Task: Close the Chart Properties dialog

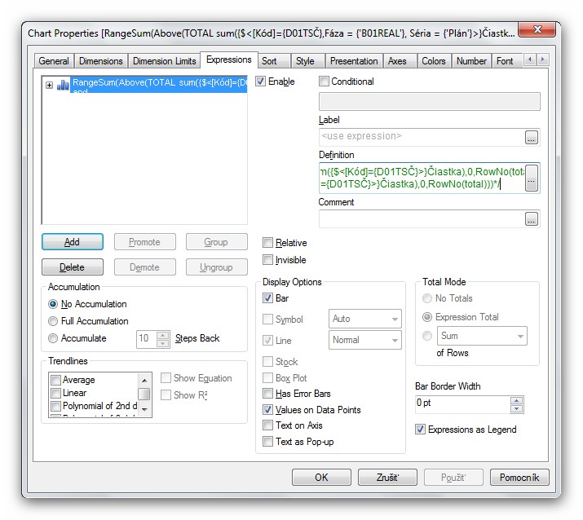Action: tap(537, 29)
